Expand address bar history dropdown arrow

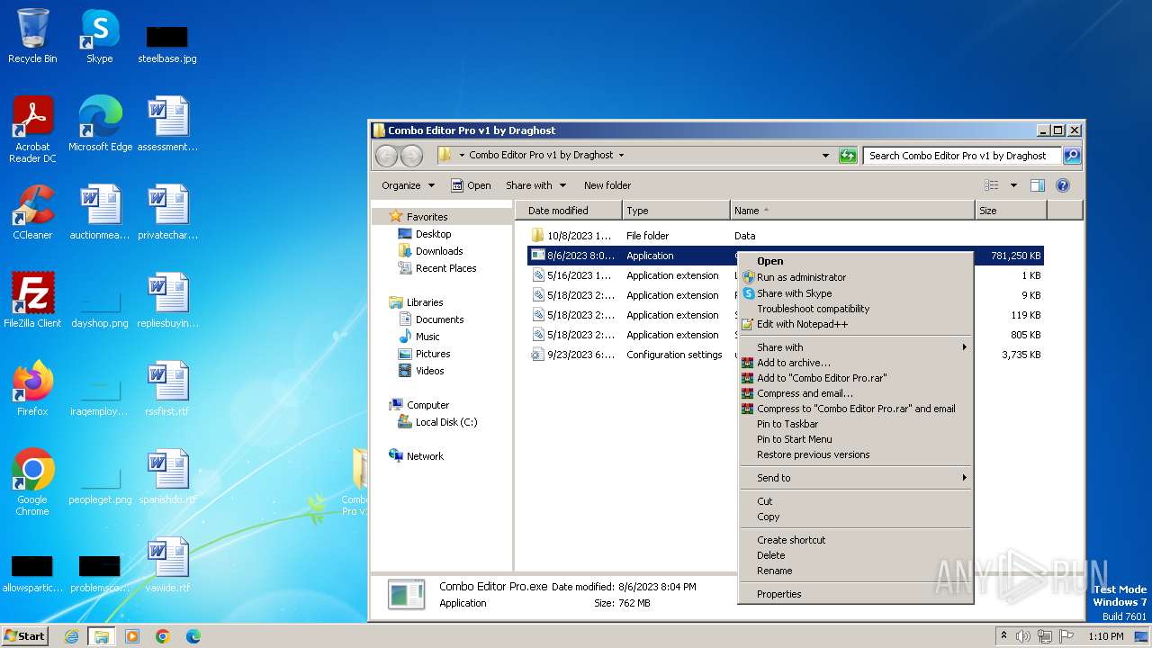pyautogui.click(x=825, y=155)
